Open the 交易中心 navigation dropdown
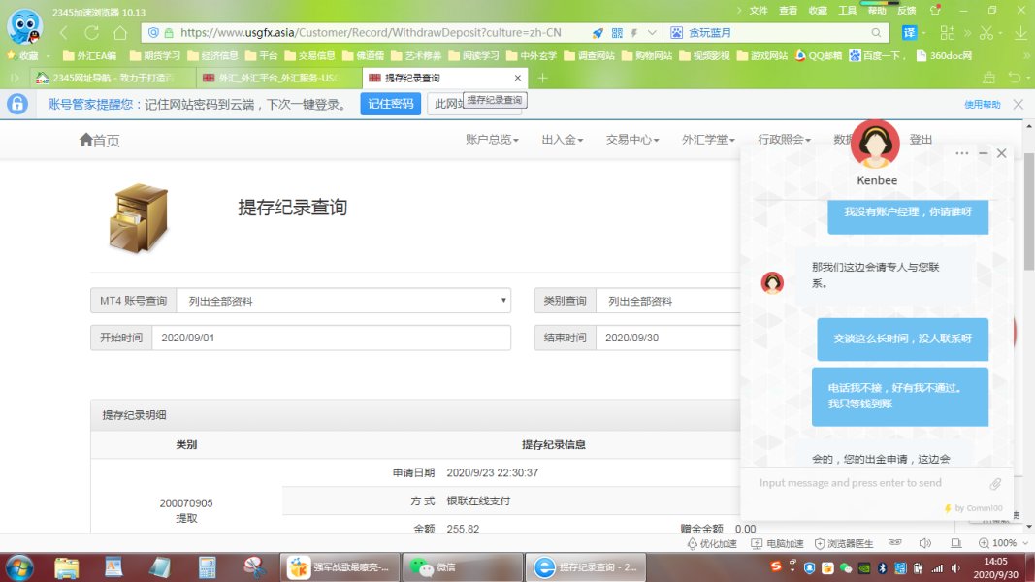The width and height of the screenshot is (1035, 582). coord(631,140)
